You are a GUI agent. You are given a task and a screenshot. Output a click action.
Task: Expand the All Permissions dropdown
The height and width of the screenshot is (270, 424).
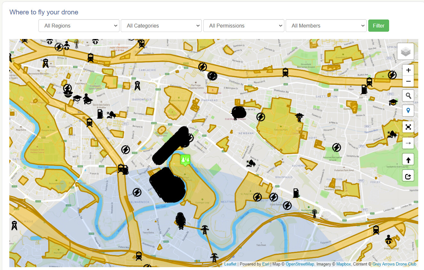tap(244, 26)
